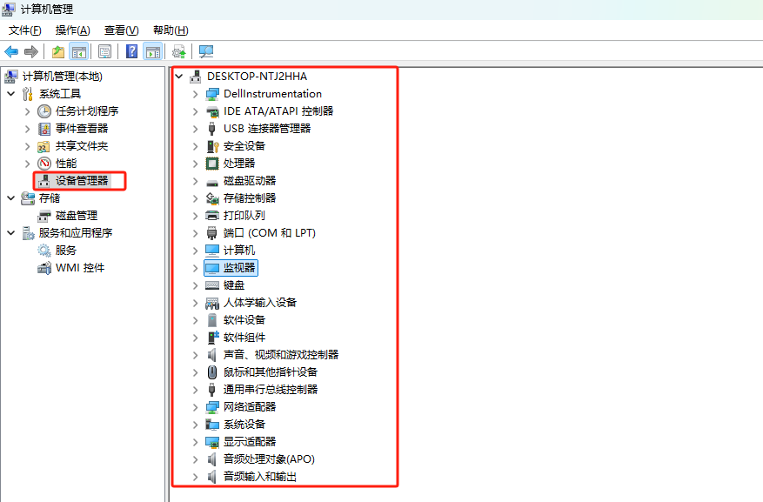The height and width of the screenshot is (502, 763).
Task: Select the 任务计划程序 clock icon
Action: click(x=44, y=111)
